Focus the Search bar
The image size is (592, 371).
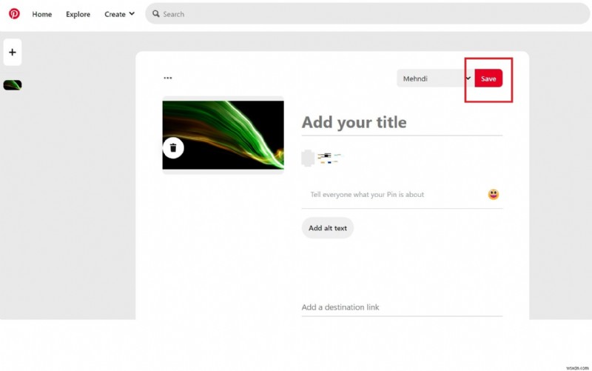tap(367, 14)
